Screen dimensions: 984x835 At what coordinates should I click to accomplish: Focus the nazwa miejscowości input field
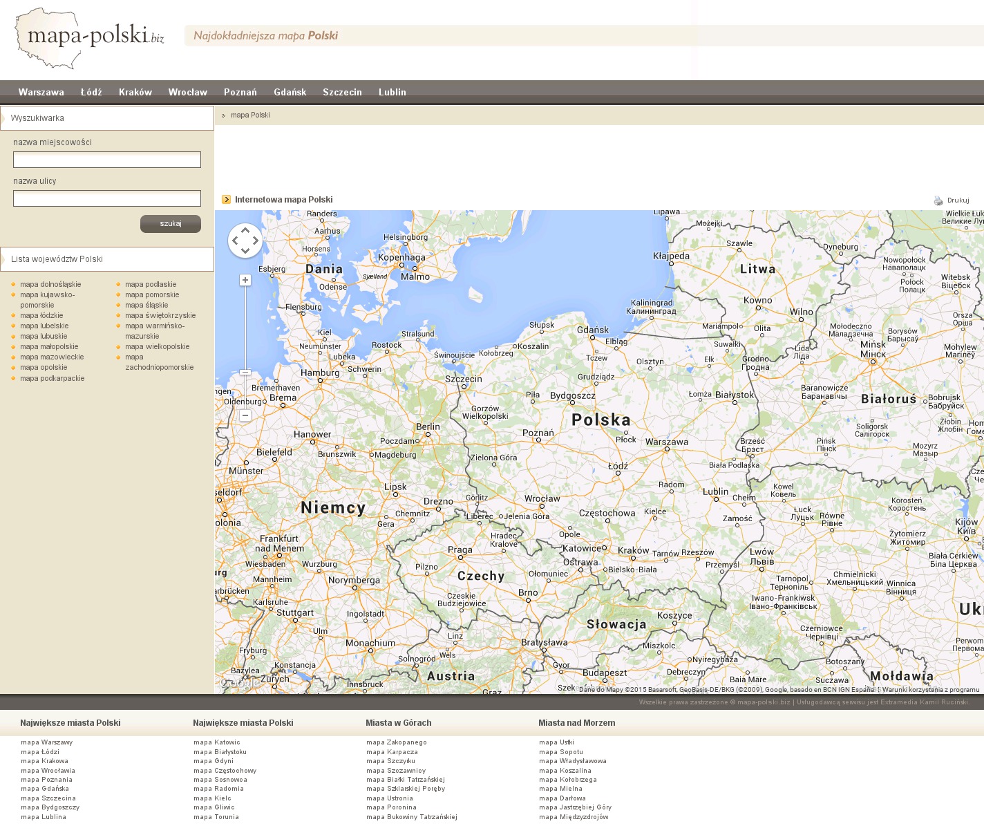(x=107, y=160)
